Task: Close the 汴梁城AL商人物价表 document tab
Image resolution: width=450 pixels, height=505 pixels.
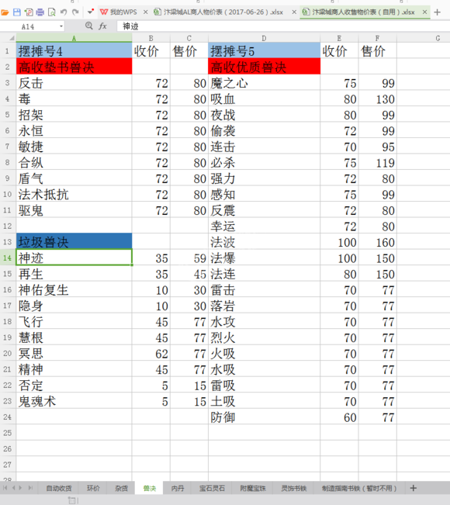Action: 294,12
